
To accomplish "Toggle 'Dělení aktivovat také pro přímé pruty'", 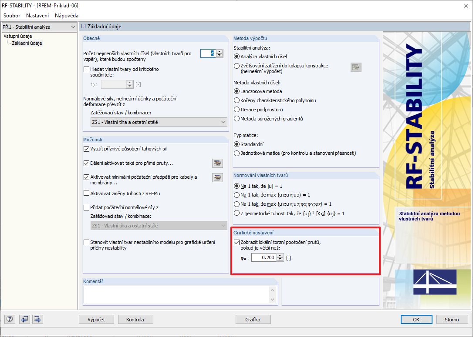I will pyautogui.click(x=87, y=163).
